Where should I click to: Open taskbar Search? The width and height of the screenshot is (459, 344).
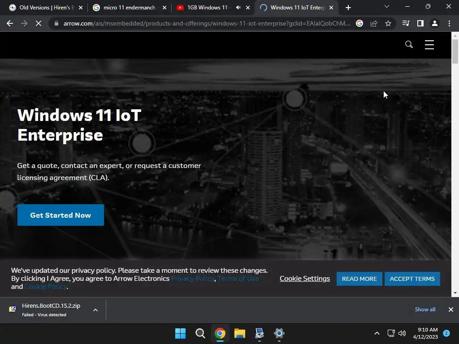tap(200, 333)
